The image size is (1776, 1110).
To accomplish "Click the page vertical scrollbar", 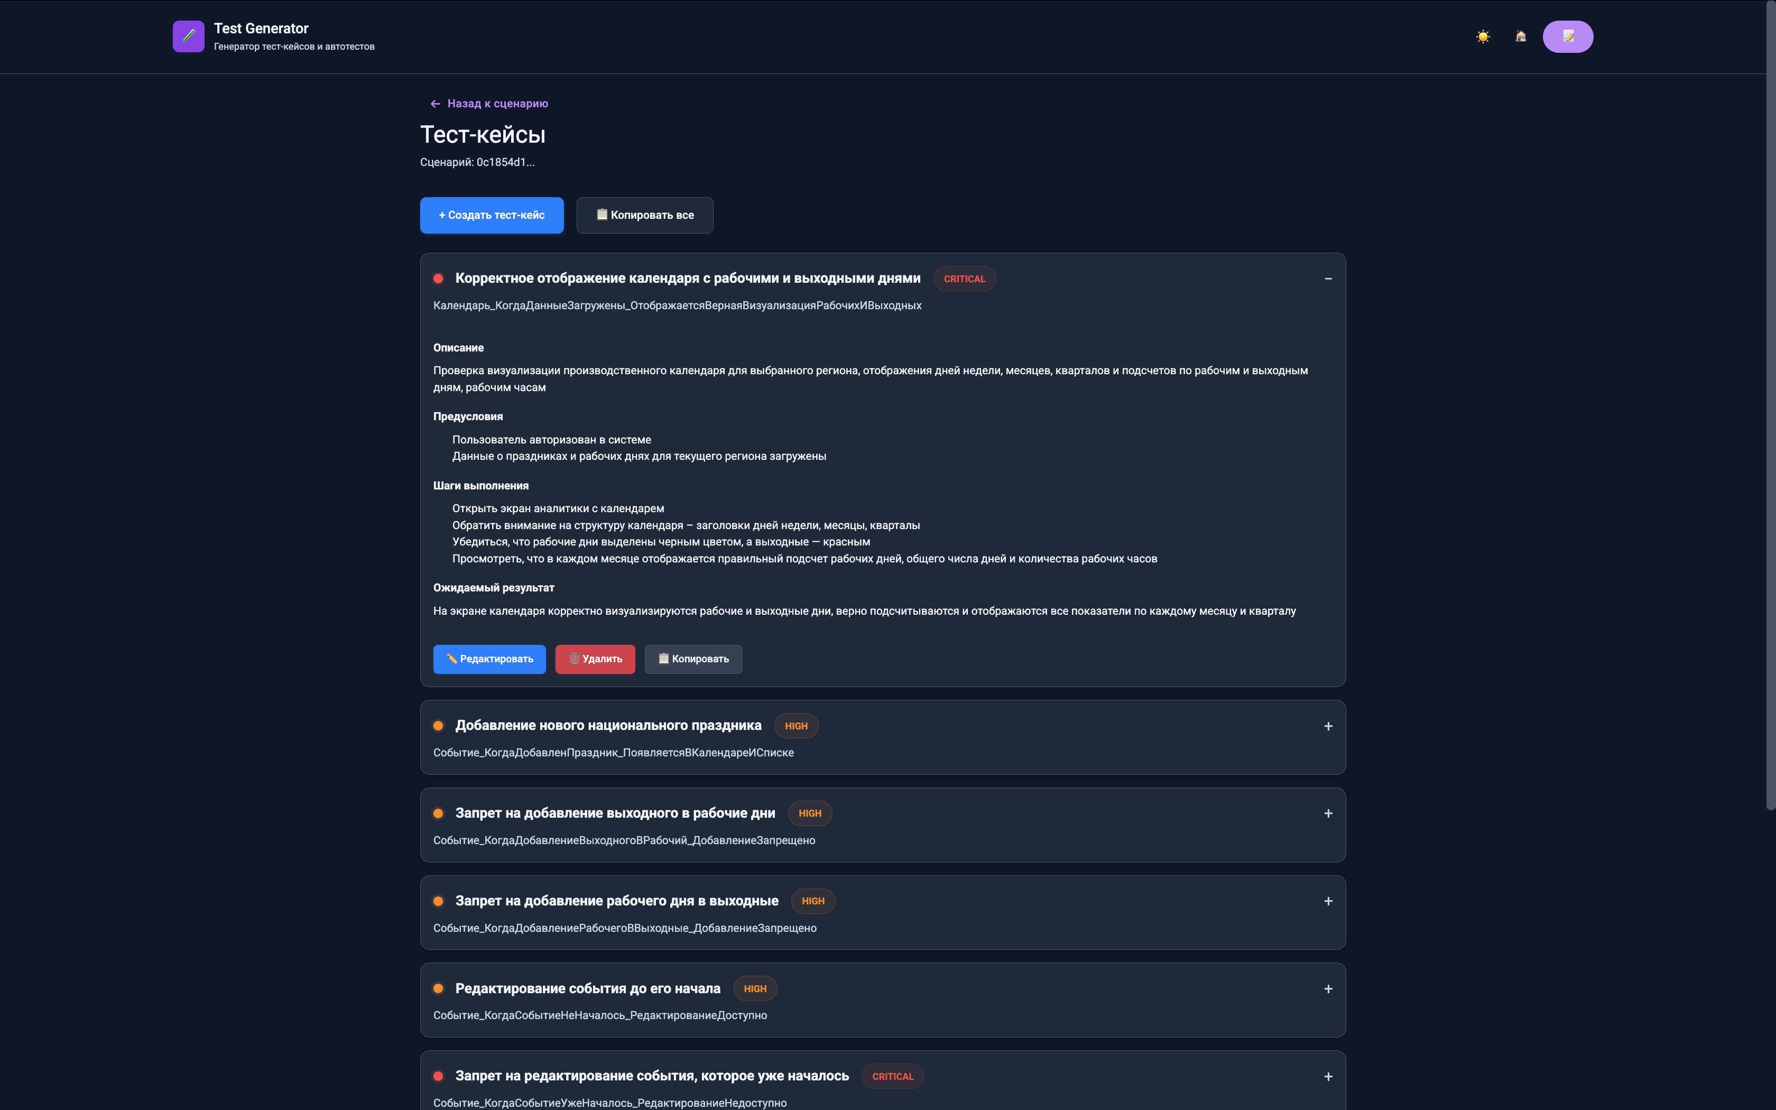I will pos(1770,404).
